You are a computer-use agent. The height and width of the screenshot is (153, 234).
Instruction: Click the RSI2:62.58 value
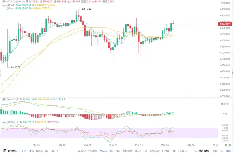41,122
